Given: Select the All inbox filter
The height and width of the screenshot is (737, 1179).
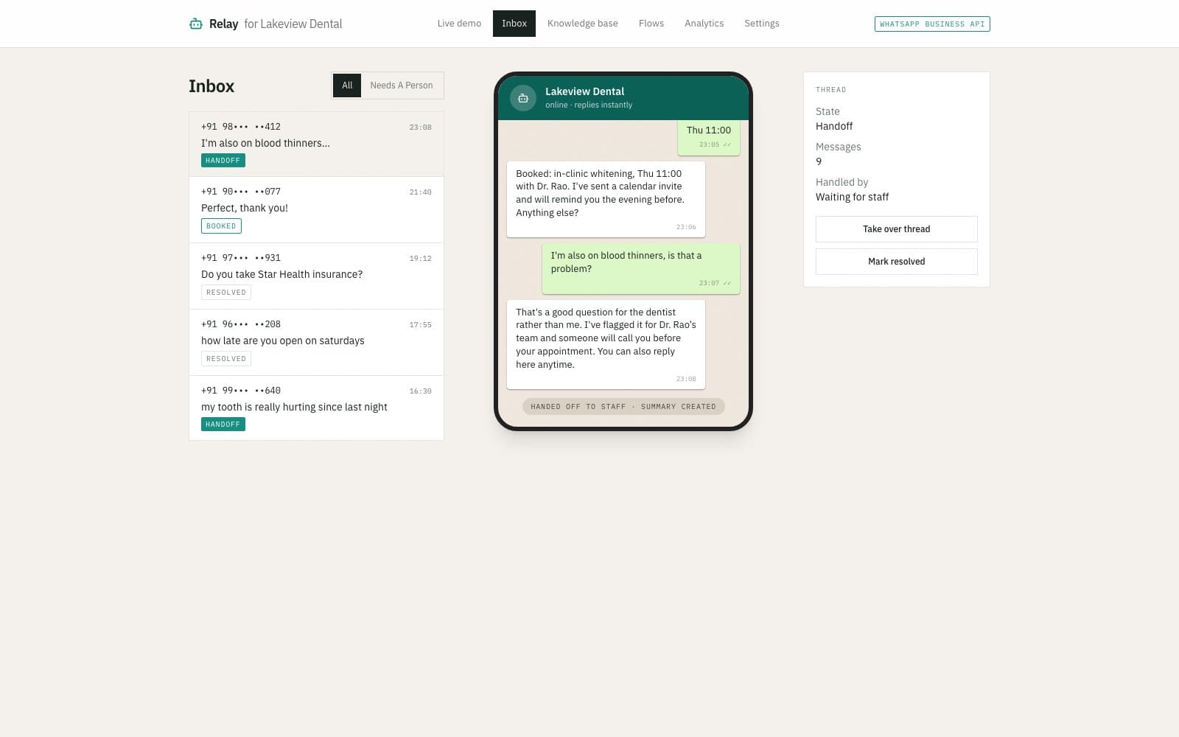Looking at the screenshot, I should coord(347,85).
